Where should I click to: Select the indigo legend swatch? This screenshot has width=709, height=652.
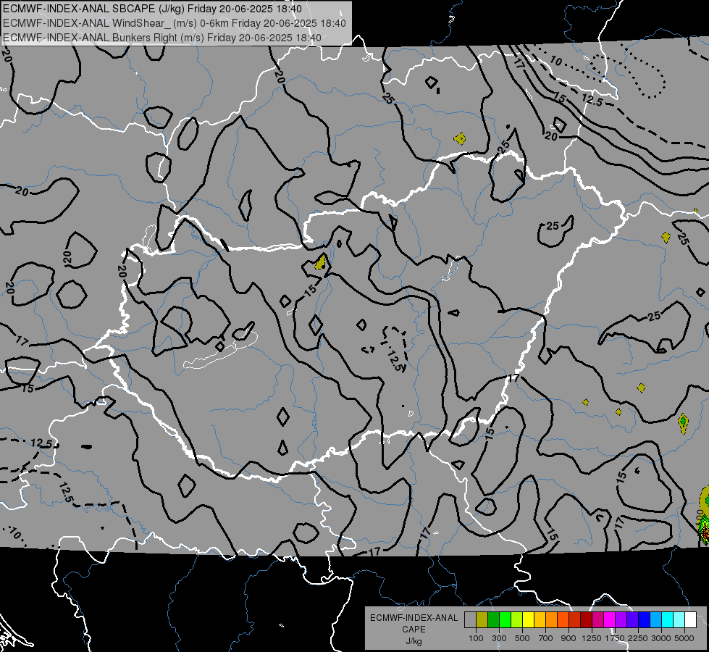click(632, 620)
